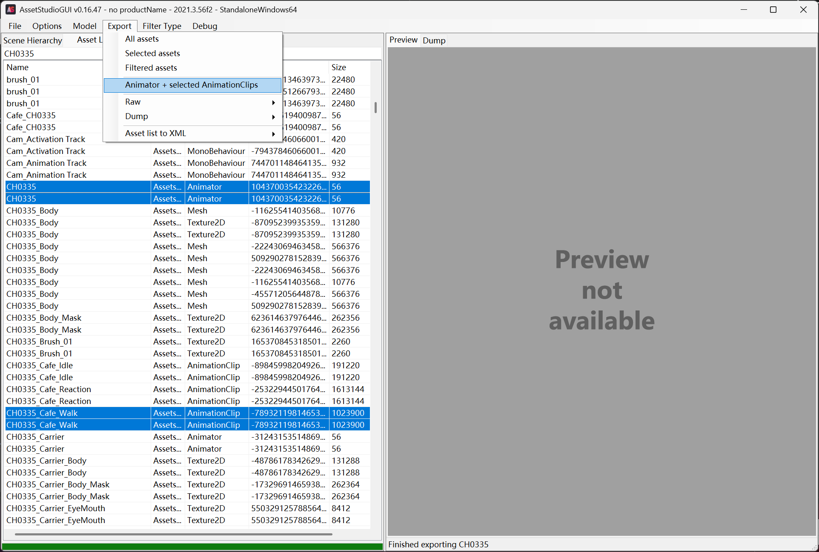Select CH0335_Cafe_Reaction AnimationClip row
The width and height of the screenshot is (819, 552).
tap(49, 389)
